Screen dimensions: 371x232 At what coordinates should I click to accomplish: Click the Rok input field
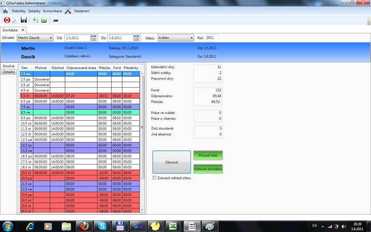click(x=211, y=38)
